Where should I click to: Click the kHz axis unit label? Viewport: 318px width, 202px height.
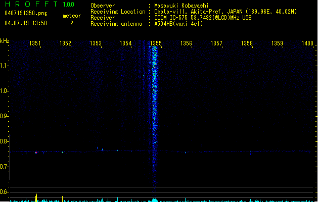(5, 41)
